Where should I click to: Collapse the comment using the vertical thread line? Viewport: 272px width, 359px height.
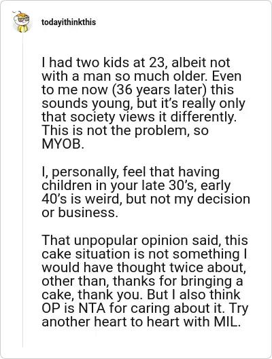(x=22, y=190)
